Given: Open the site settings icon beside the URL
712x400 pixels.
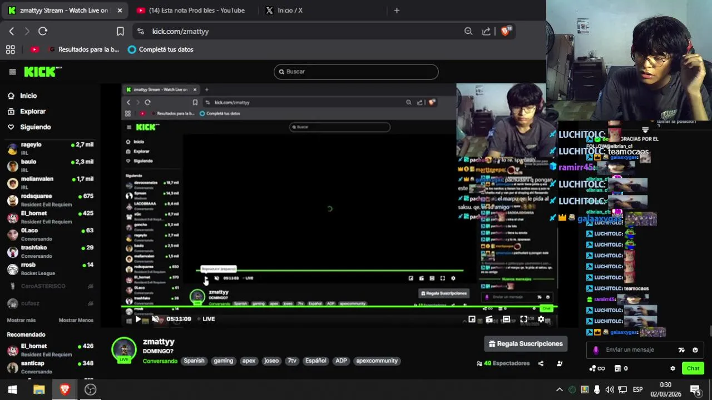Looking at the screenshot, I should (x=140, y=32).
